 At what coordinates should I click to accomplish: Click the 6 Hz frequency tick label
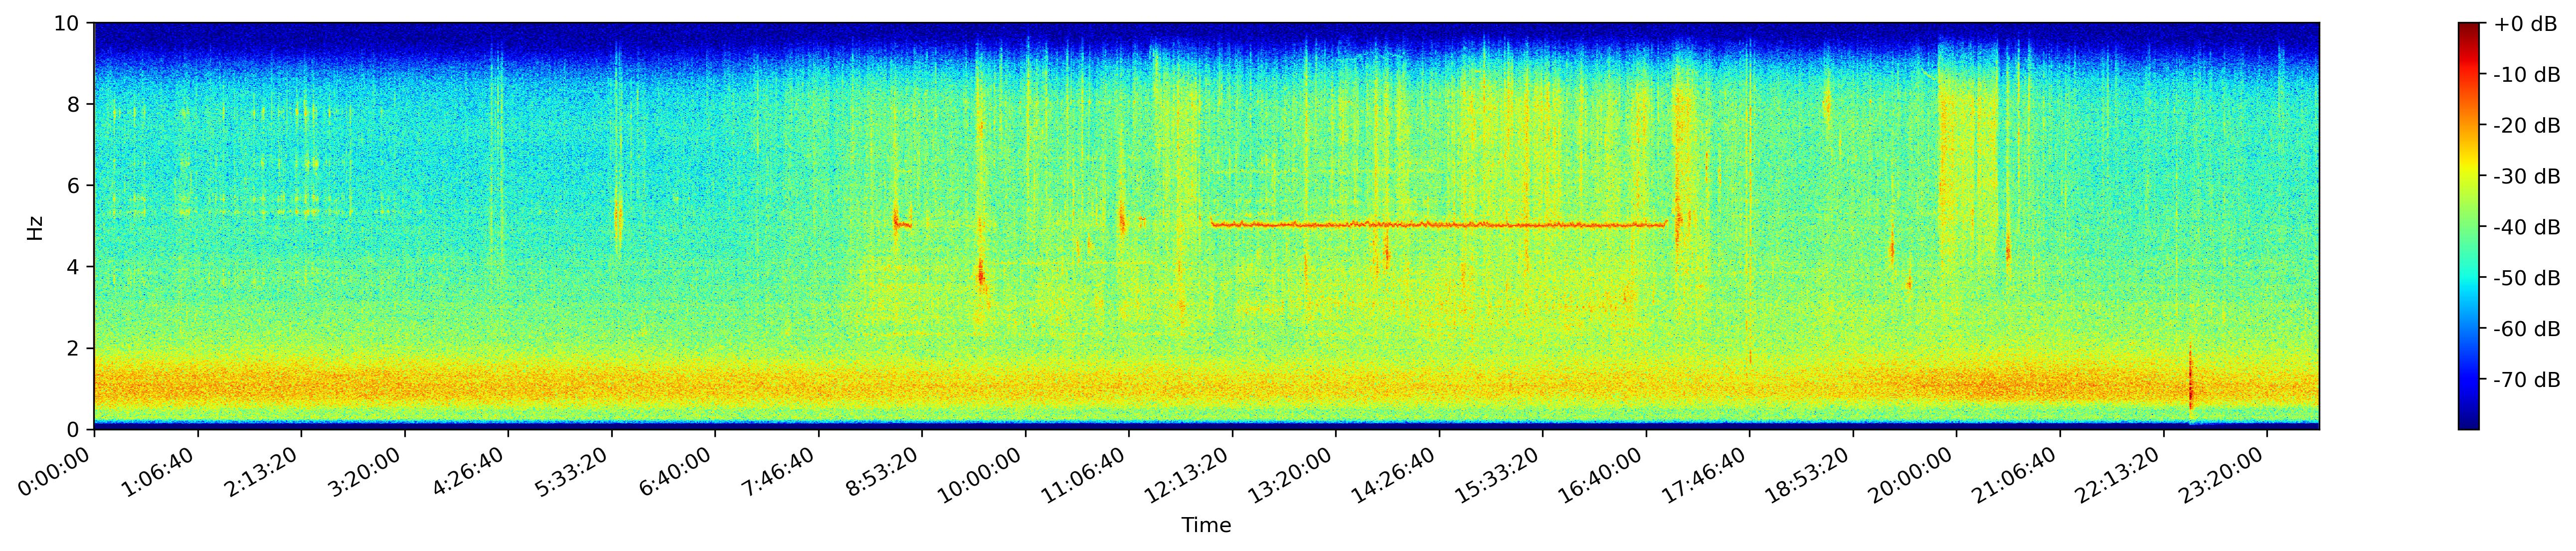click(75, 186)
